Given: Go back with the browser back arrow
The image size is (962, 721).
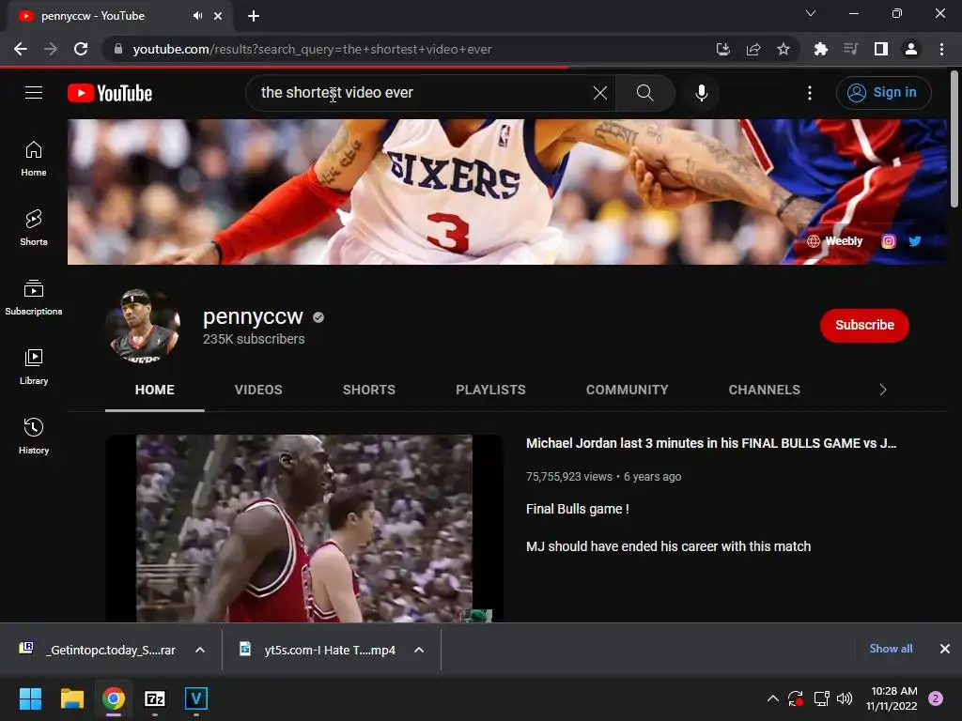Looking at the screenshot, I should coord(21,49).
